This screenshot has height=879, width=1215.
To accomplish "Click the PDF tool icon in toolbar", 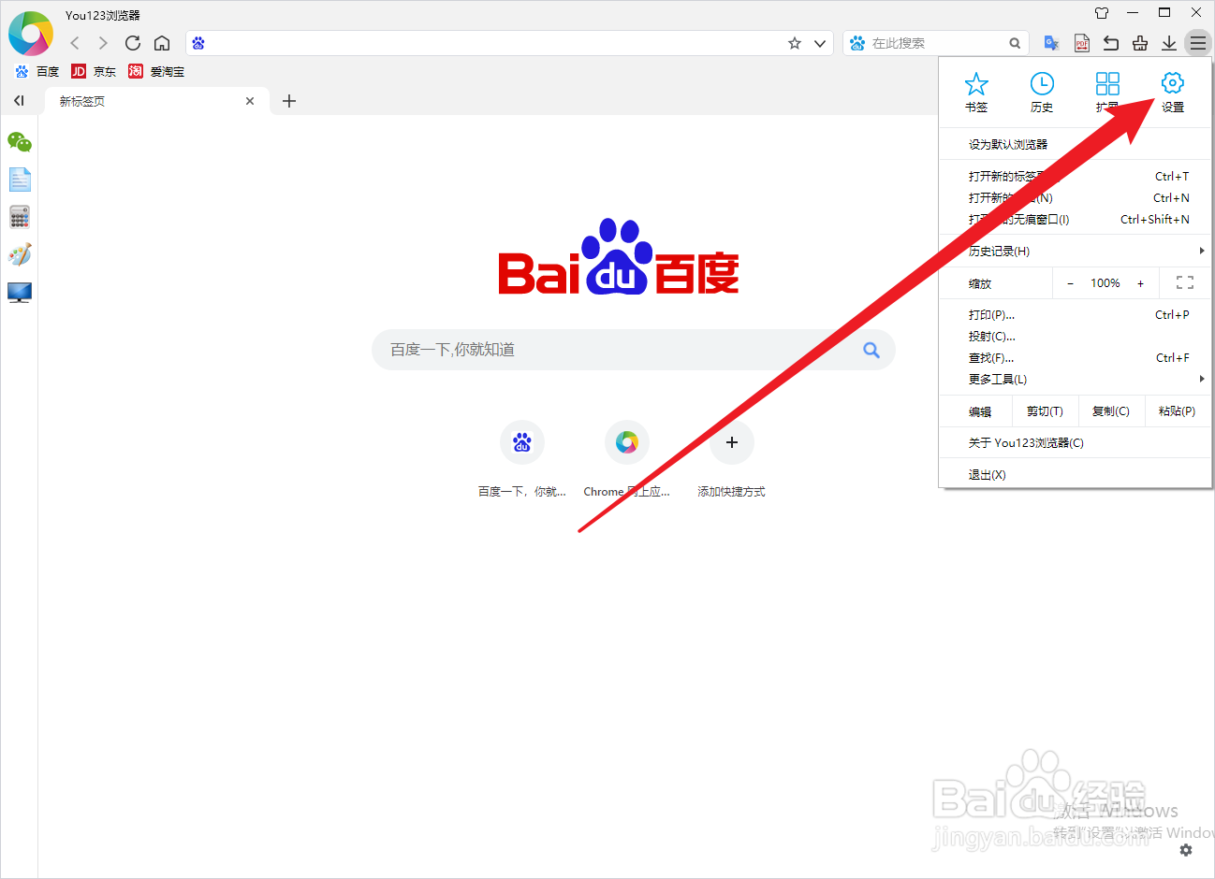I will [1082, 43].
